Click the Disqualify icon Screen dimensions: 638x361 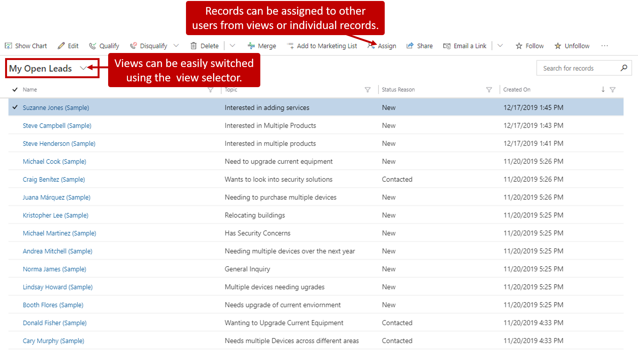pos(133,46)
